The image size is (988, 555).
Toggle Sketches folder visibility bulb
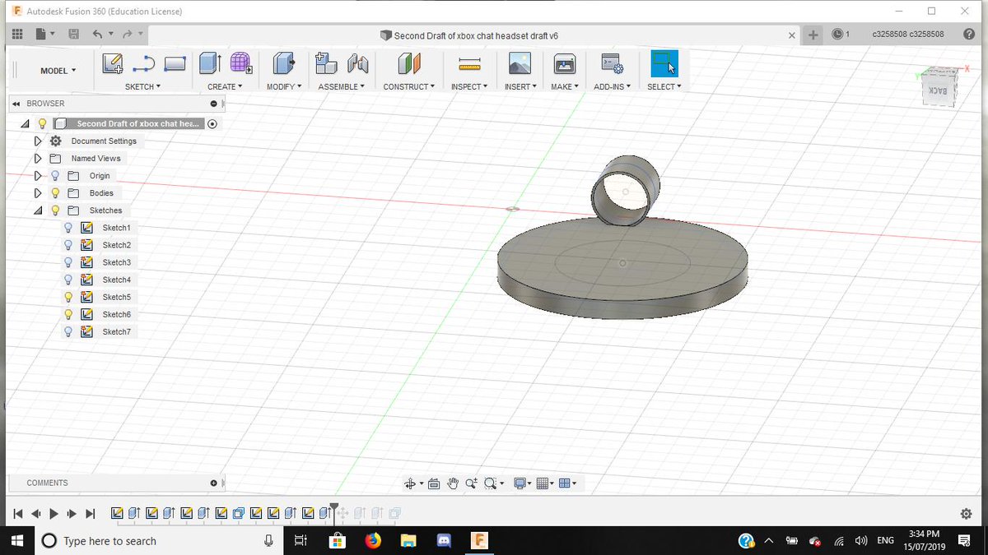[55, 210]
